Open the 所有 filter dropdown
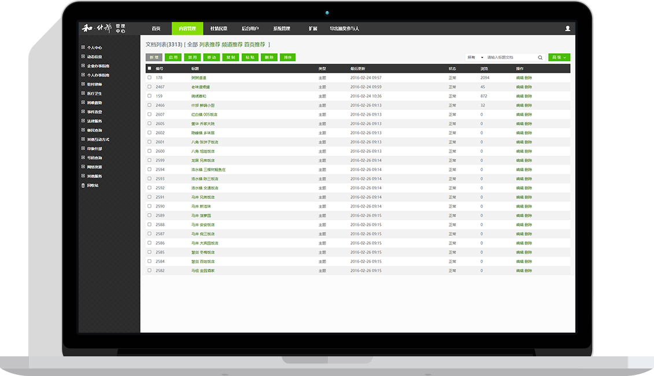The width and height of the screenshot is (654, 376). click(475, 57)
